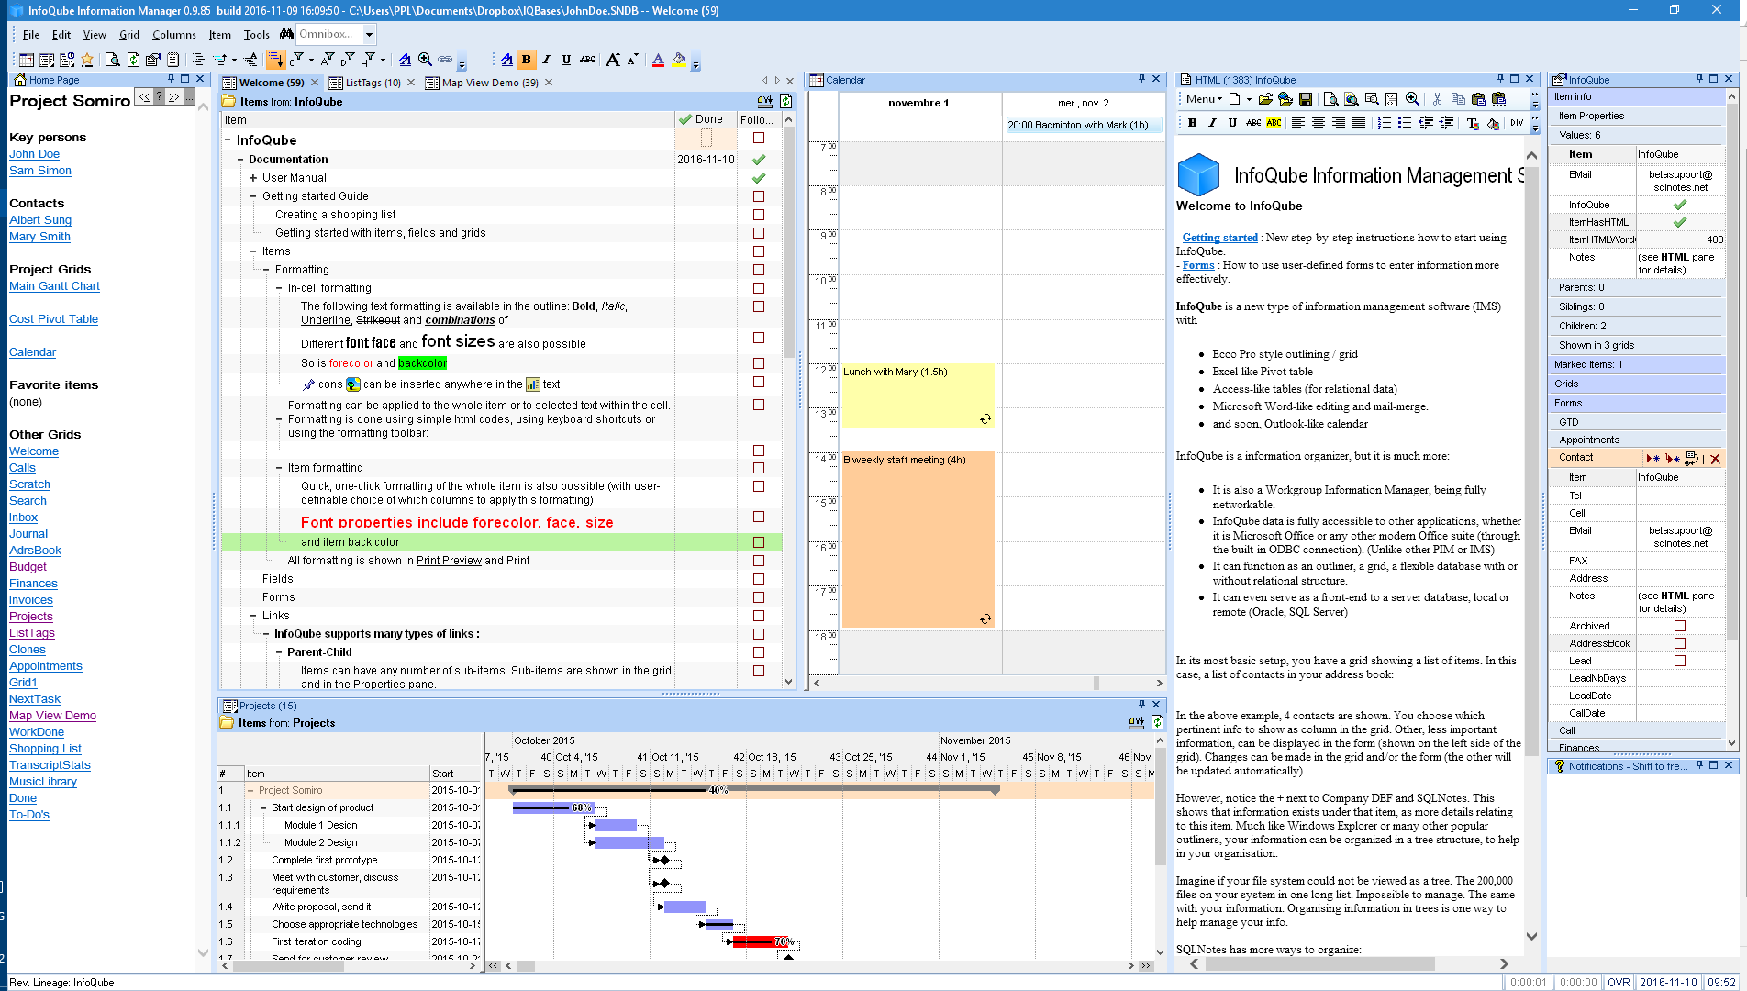The height and width of the screenshot is (991, 1747).
Task: Check the box for Fields row
Action: pyautogui.click(x=759, y=579)
